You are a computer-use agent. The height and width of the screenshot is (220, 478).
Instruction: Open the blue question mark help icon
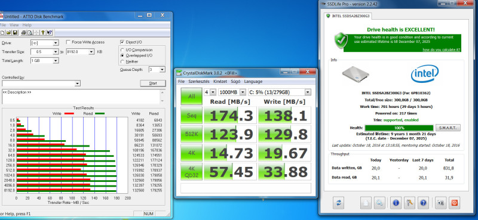423,203
